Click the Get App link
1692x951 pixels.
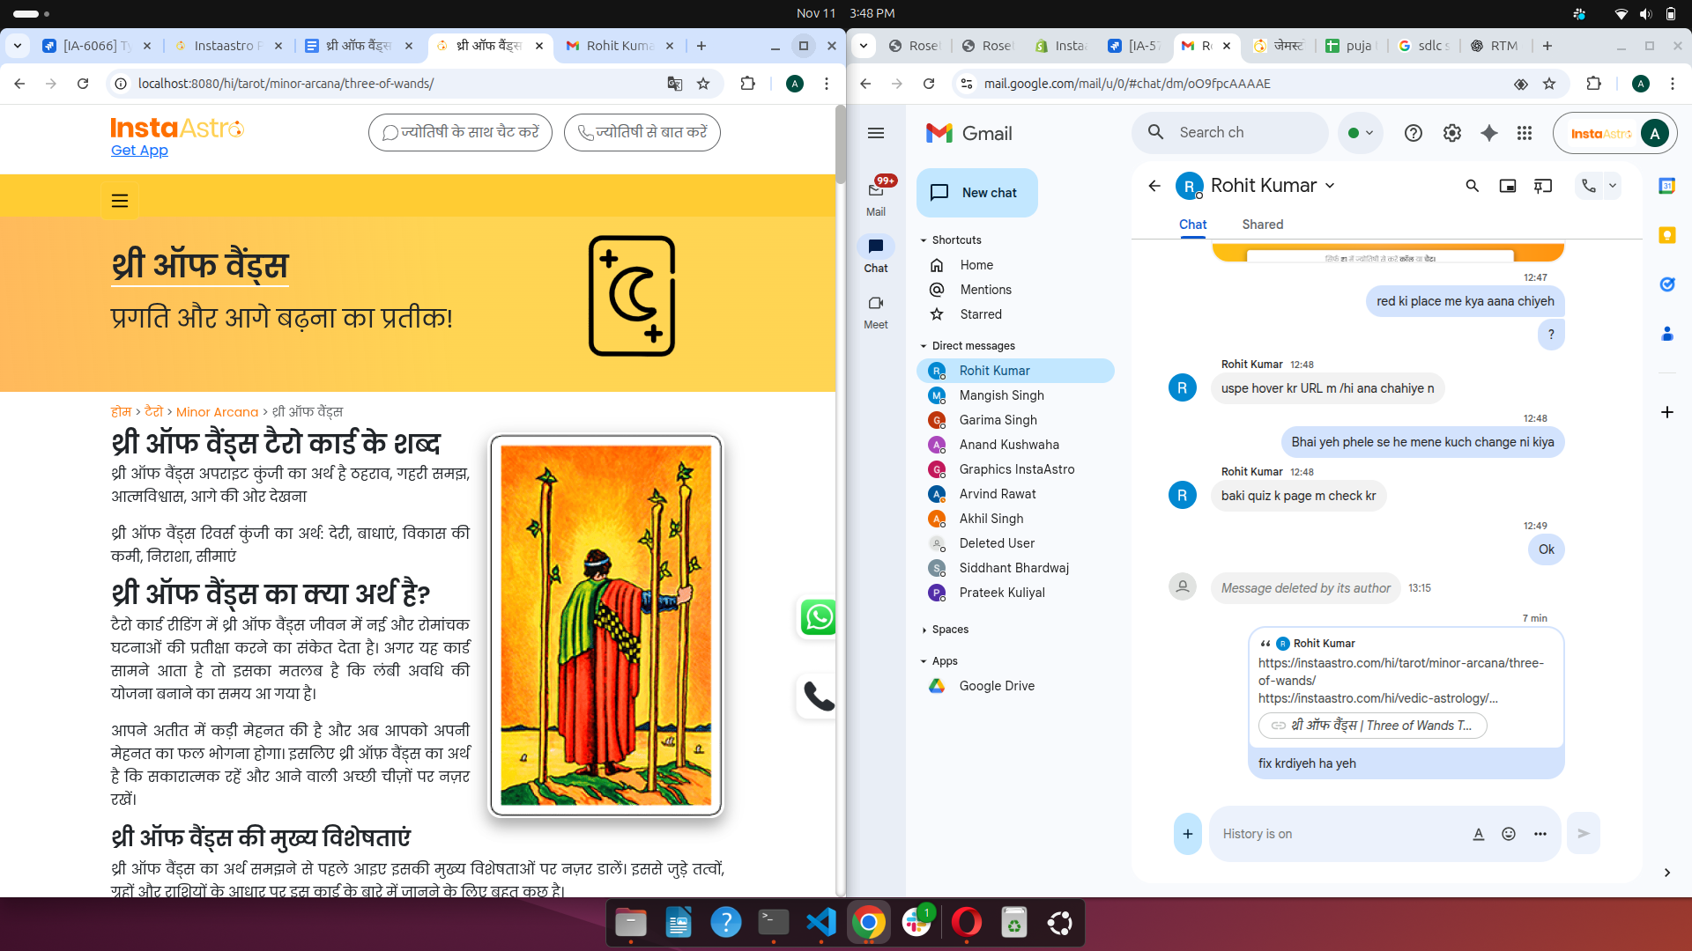(139, 151)
